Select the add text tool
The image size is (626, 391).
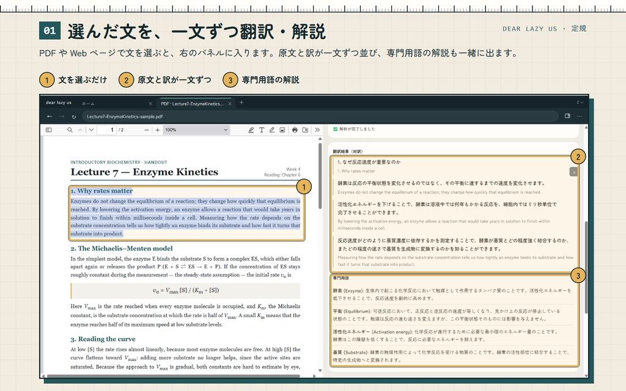pos(262,130)
